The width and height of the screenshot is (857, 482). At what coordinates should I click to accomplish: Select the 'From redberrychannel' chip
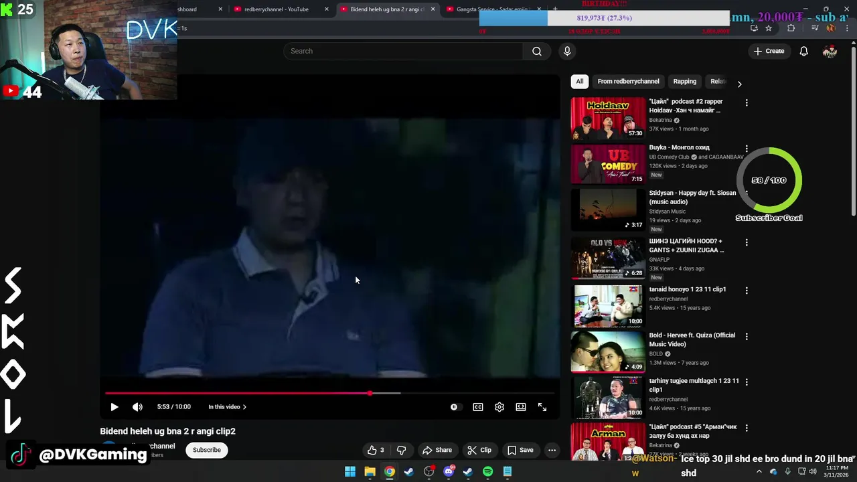pos(628,82)
